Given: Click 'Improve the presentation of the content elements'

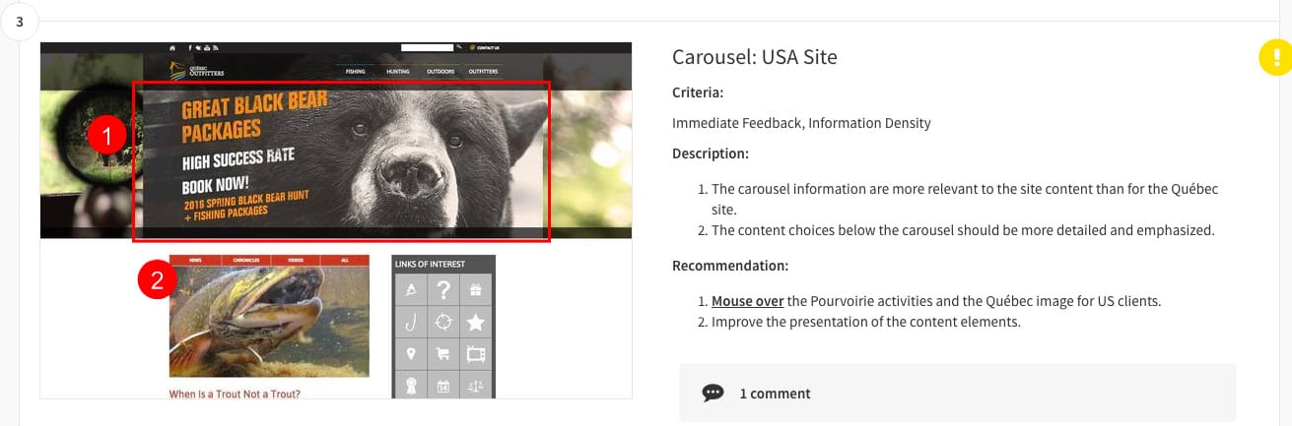Looking at the screenshot, I should point(866,322).
